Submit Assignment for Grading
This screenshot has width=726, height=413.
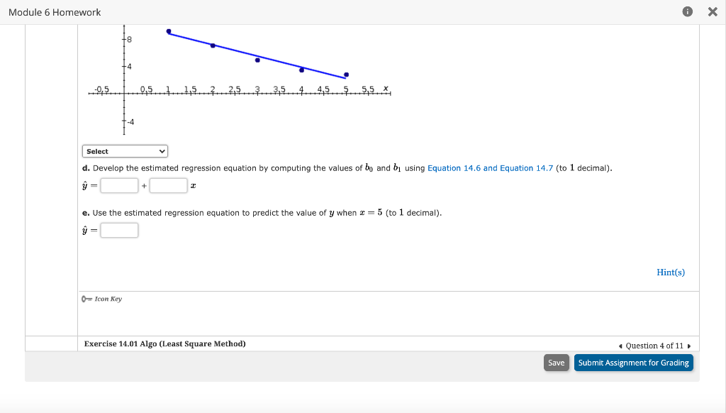633,362
